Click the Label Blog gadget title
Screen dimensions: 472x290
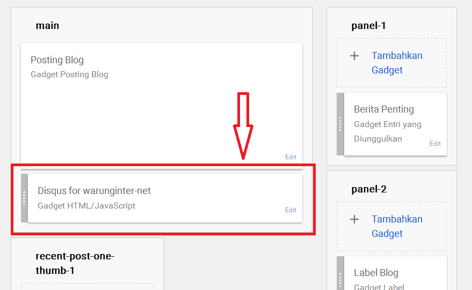376,273
